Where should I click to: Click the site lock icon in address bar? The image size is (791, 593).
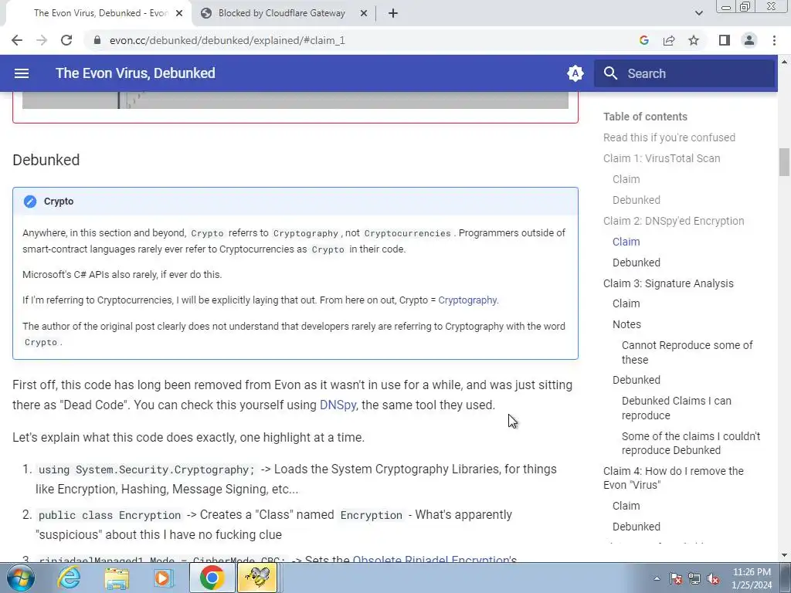[97, 40]
